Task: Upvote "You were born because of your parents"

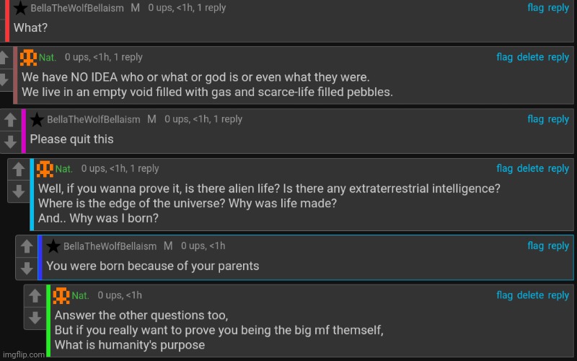Action: [x=27, y=246]
